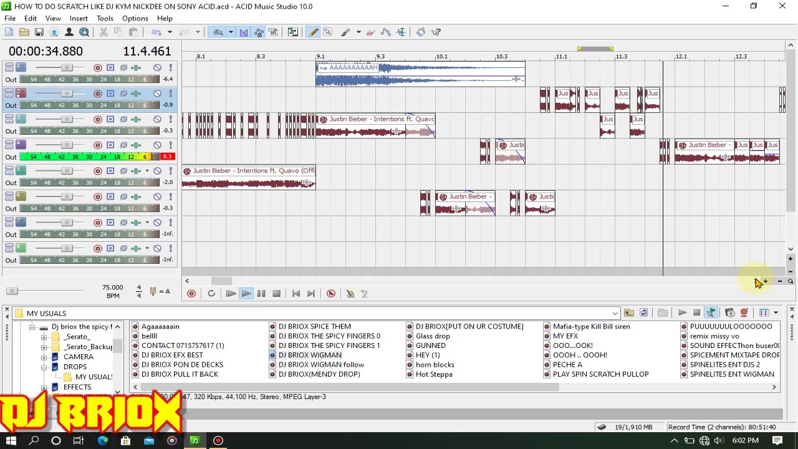Select the Draw tool pencil icon
This screenshot has height=449, width=798.
313,32
